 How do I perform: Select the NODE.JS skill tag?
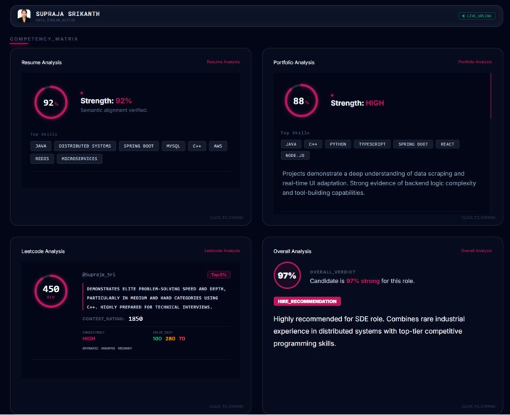coord(295,156)
